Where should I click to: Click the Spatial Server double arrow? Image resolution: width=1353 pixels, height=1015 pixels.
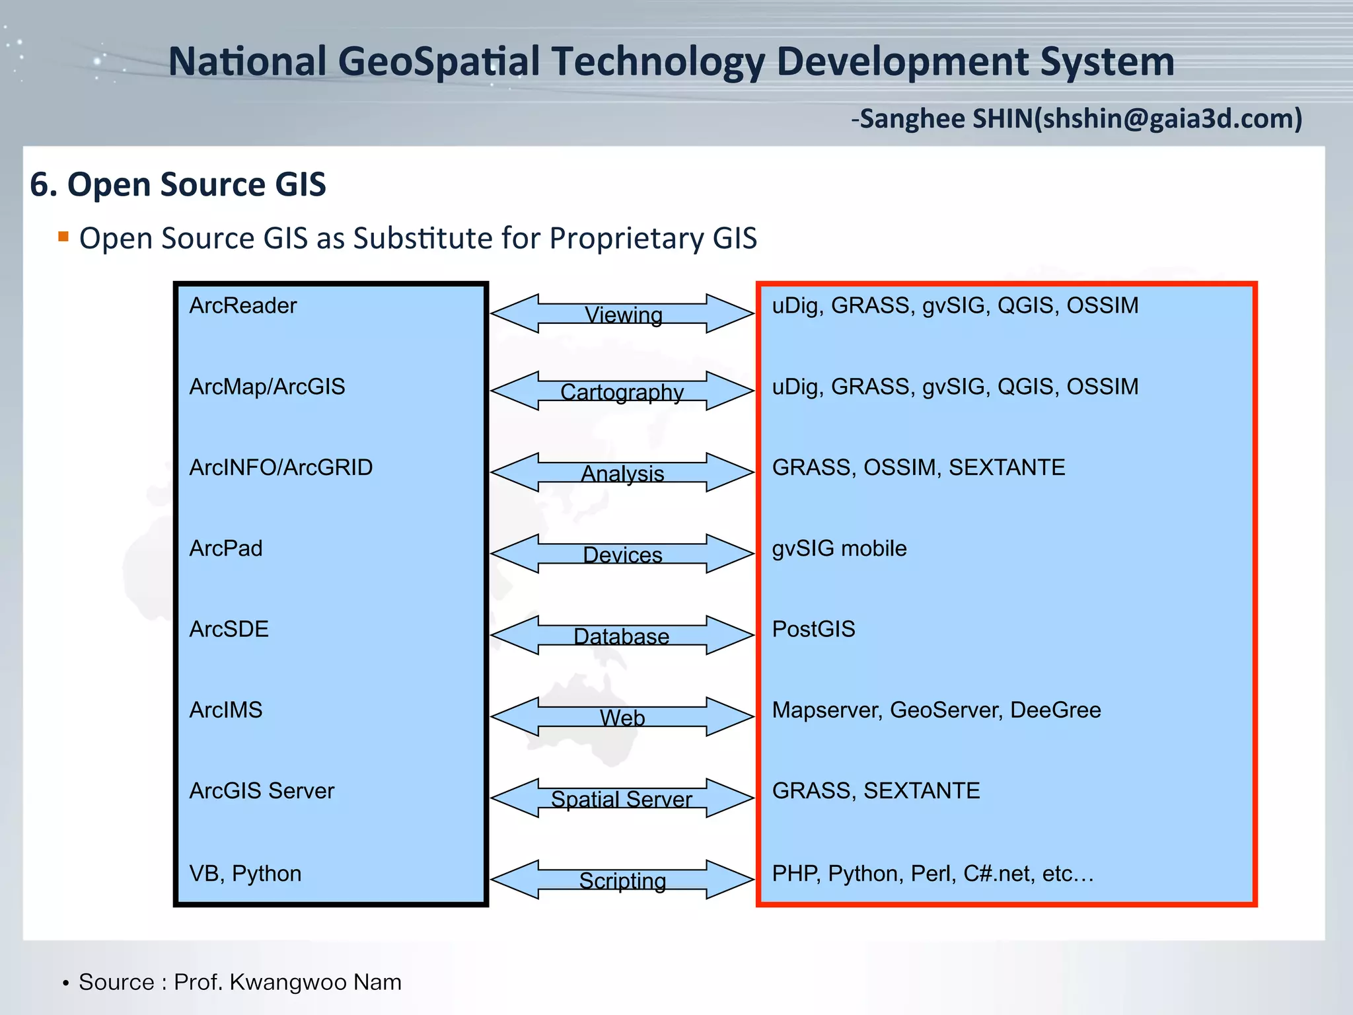tap(622, 798)
